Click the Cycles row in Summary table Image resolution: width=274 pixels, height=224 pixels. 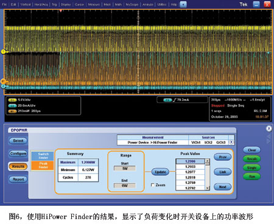point(78,178)
